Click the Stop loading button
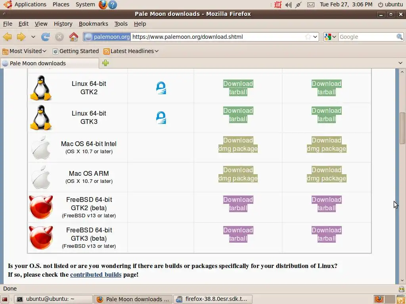 [x=59, y=37]
